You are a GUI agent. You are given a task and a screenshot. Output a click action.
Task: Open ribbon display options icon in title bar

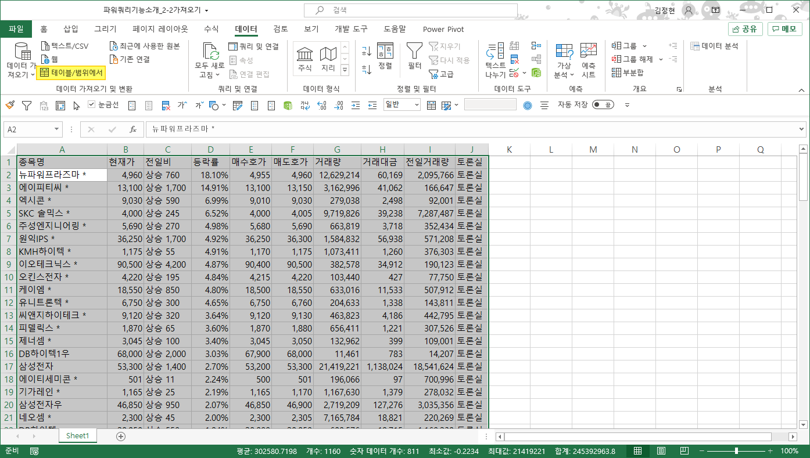coord(715,10)
